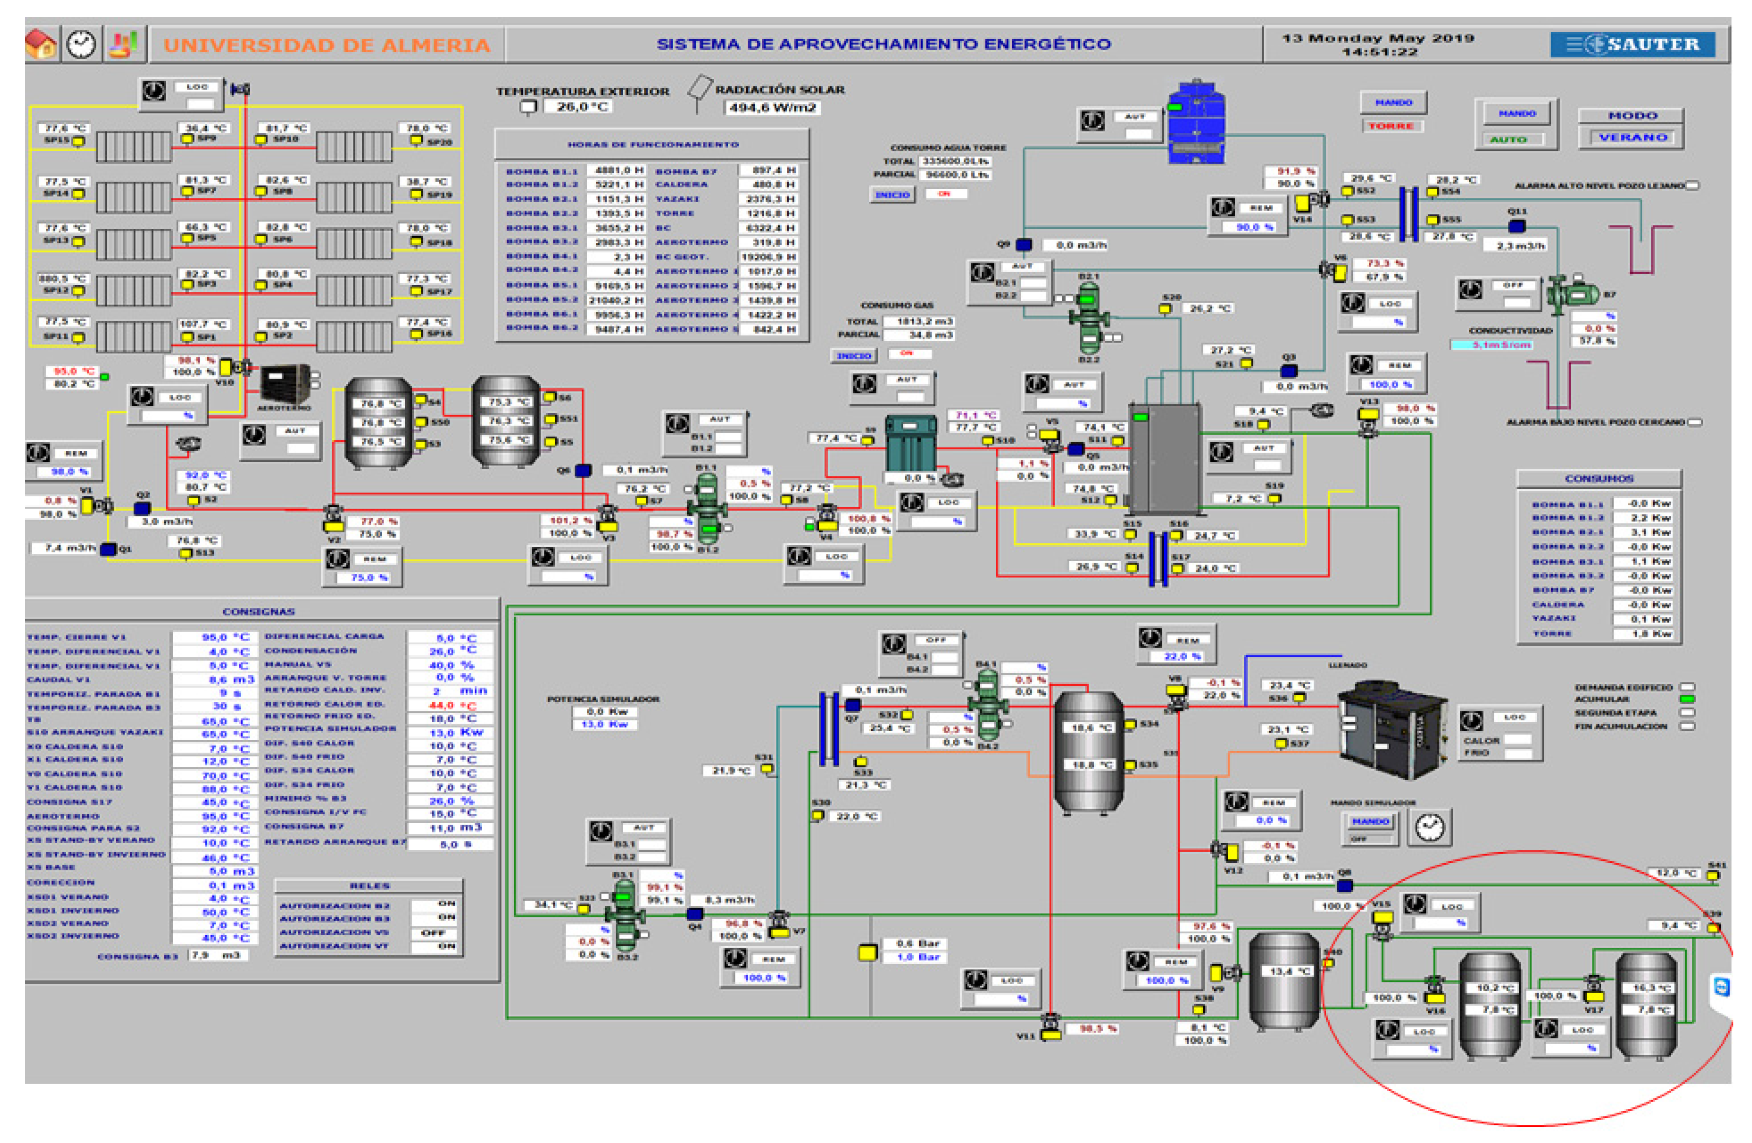Viewport: 1752px width, 1143px height.
Task: Click the Aerotermo heater unit icon
Action: click(x=285, y=384)
